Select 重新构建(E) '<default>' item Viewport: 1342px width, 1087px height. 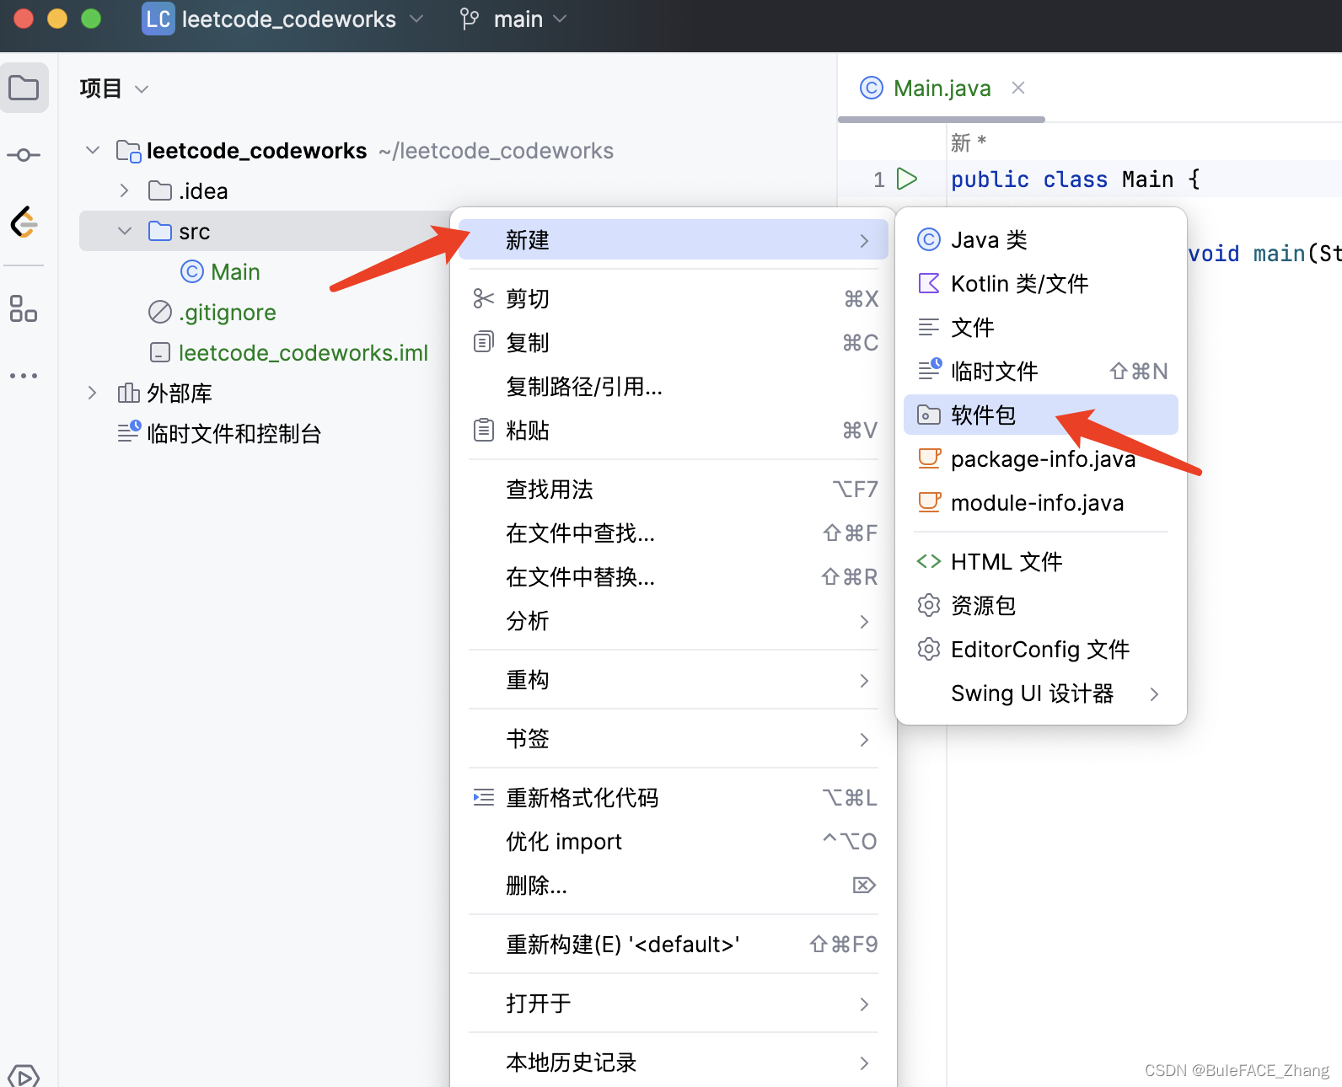[x=673, y=944]
